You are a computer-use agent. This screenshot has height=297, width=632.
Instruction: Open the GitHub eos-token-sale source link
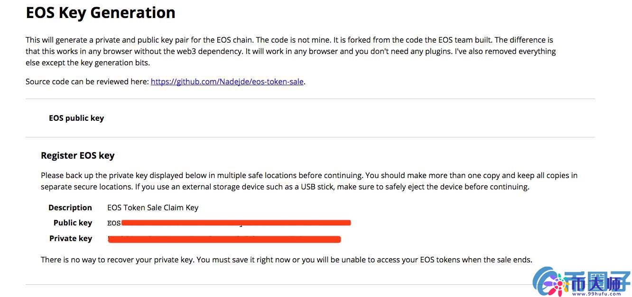(227, 81)
